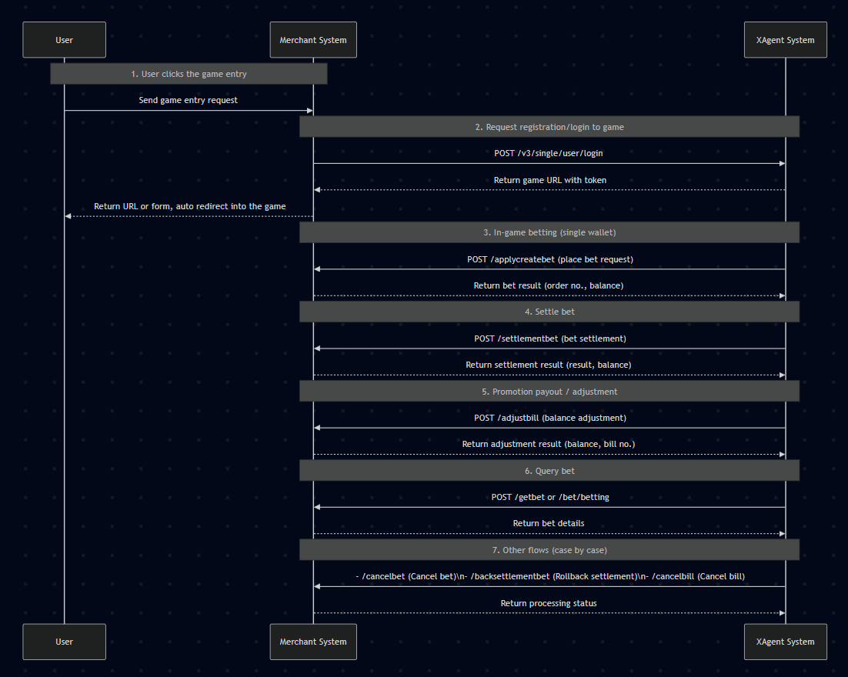Select the top Merchant System participant box

(x=313, y=40)
